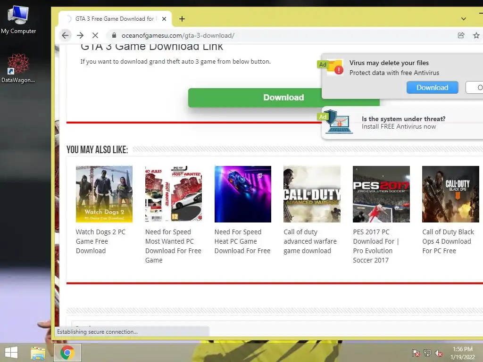Expand the tab search chevron
Viewport: 483px width, 362px height.
pyautogui.click(x=463, y=19)
